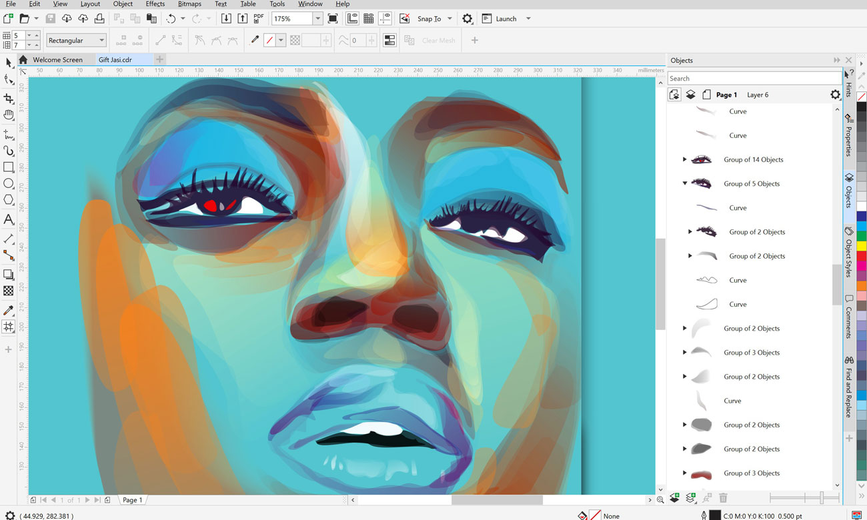
Task: Open the Bitmaps menu
Action: [x=189, y=4]
